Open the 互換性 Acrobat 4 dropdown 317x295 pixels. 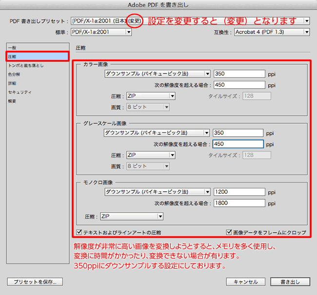click(x=272, y=32)
